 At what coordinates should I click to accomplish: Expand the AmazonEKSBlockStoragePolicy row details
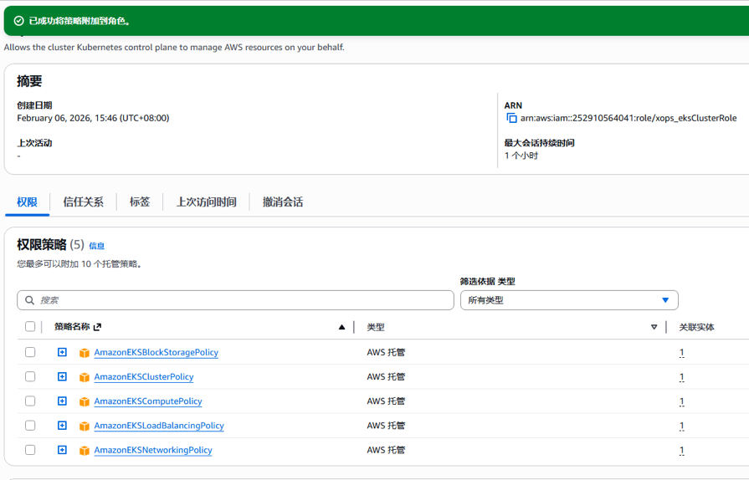click(62, 353)
